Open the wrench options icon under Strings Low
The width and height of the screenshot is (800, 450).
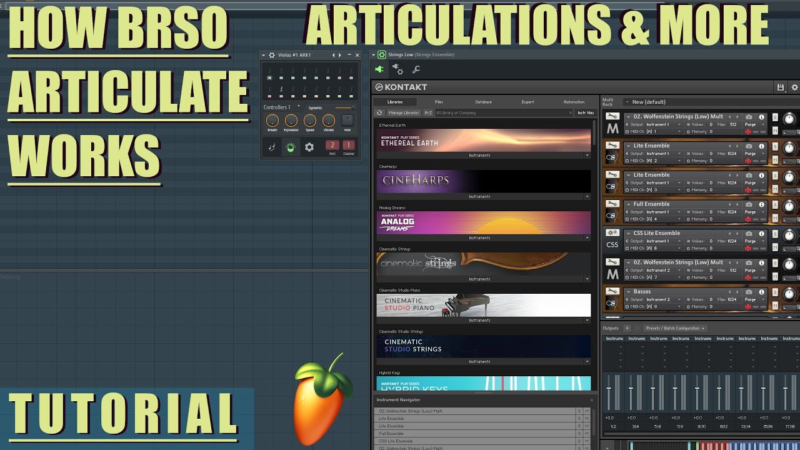416,70
